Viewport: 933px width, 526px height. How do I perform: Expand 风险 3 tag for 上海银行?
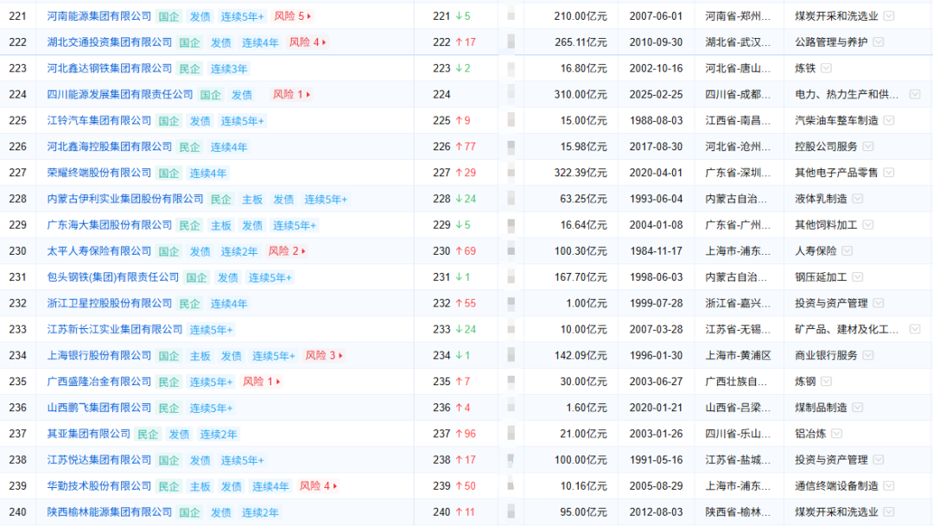coord(324,355)
